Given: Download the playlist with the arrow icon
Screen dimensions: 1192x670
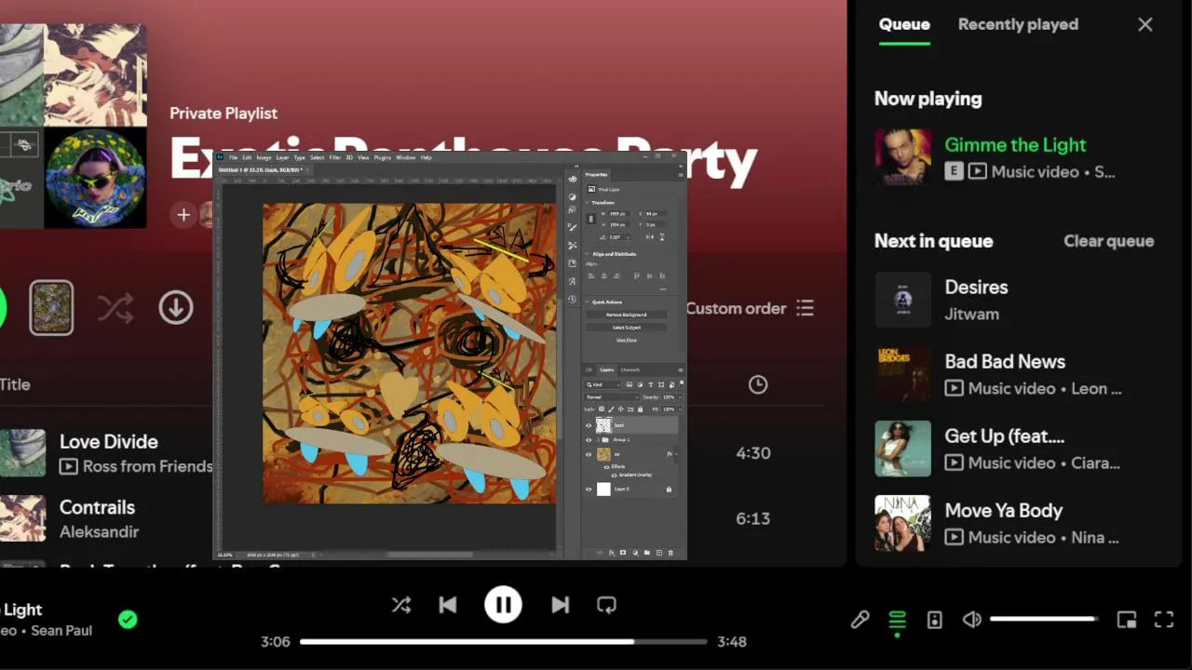Looking at the screenshot, I should [176, 308].
